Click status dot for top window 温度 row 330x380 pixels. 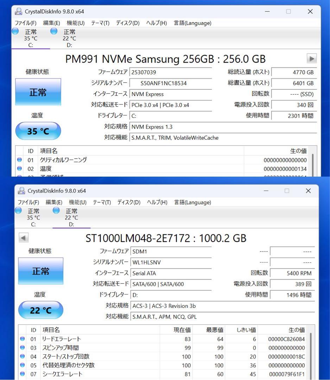click(20, 169)
